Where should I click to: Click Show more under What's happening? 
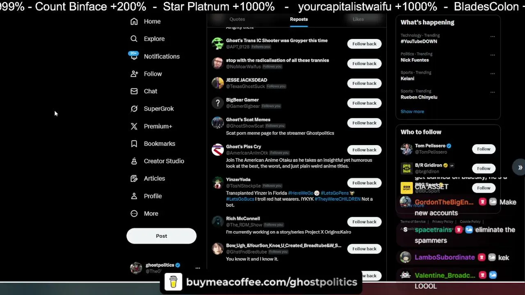pos(412,111)
